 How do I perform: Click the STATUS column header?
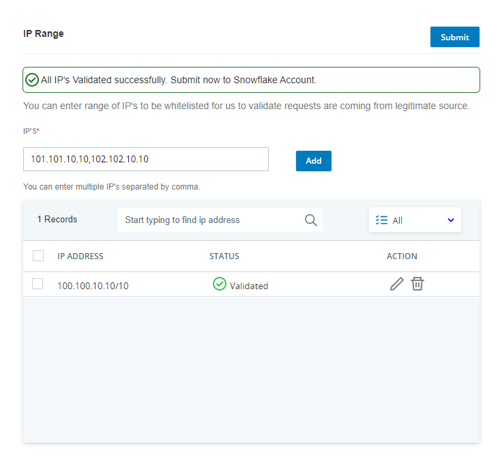224,256
